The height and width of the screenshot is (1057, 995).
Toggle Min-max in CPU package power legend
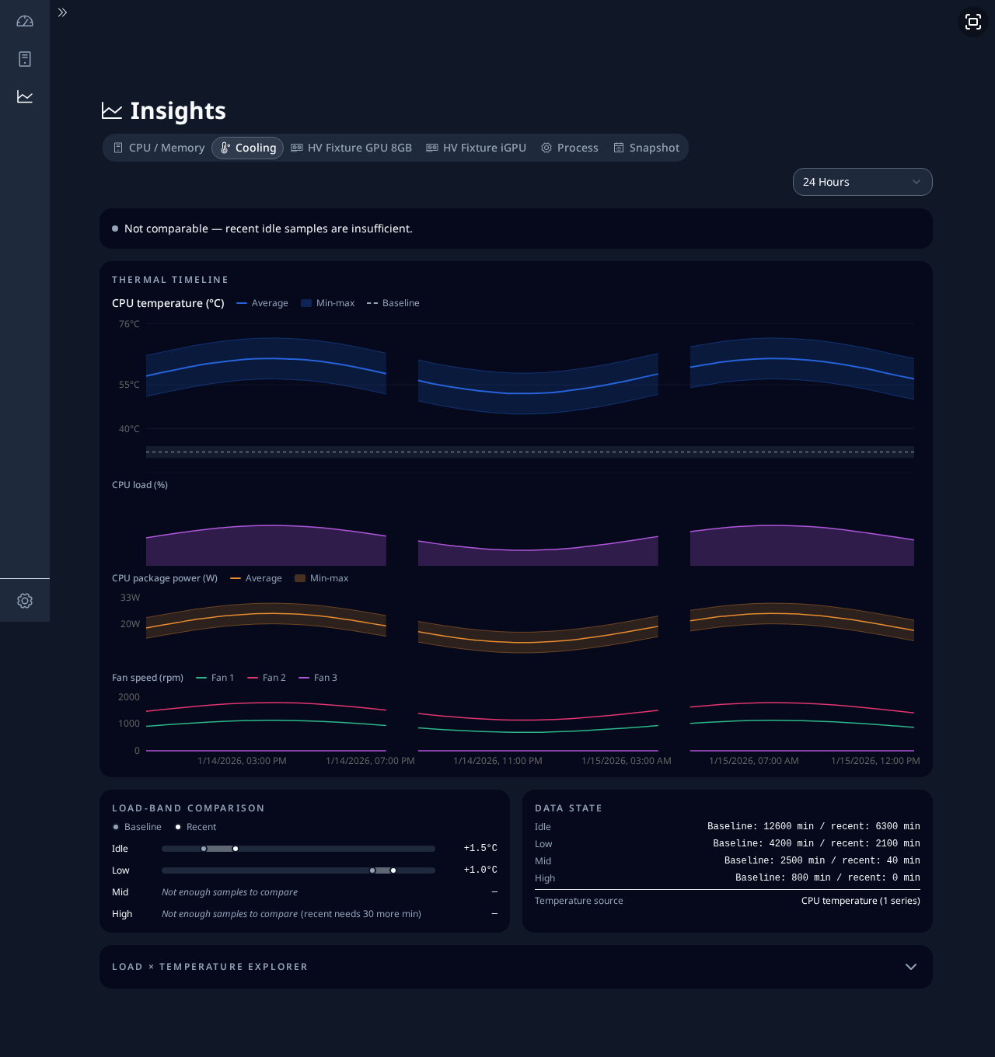[x=321, y=578]
